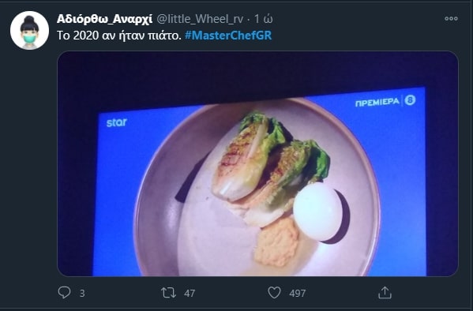Click the reply speech bubble icon
Screen dimensions: 473x311
(64, 292)
